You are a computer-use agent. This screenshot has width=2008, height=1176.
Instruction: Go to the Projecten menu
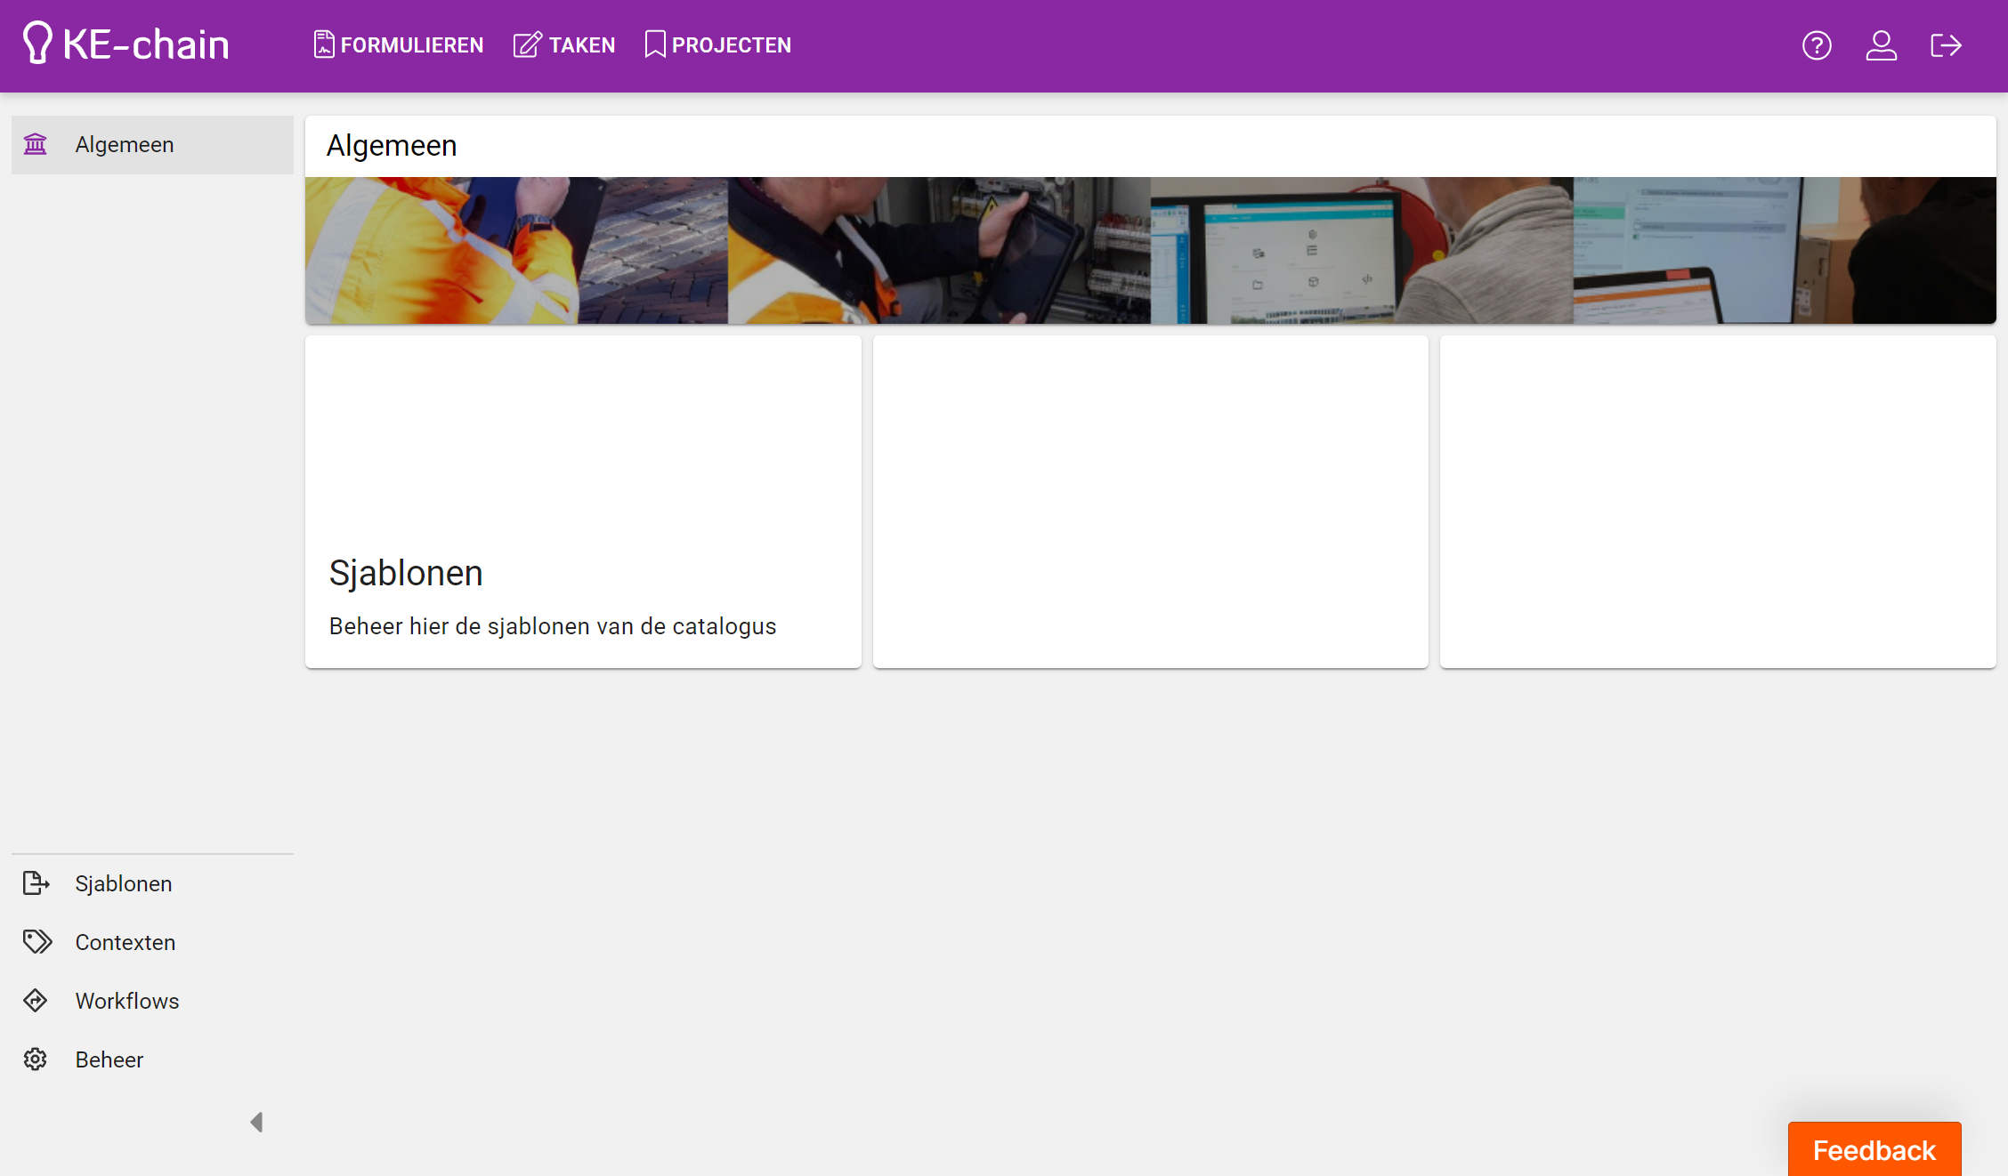[x=717, y=44]
